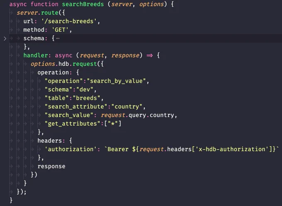Click the '/search-breeds' URL string
This screenshot has height=206, width=282.
pos(69,21)
